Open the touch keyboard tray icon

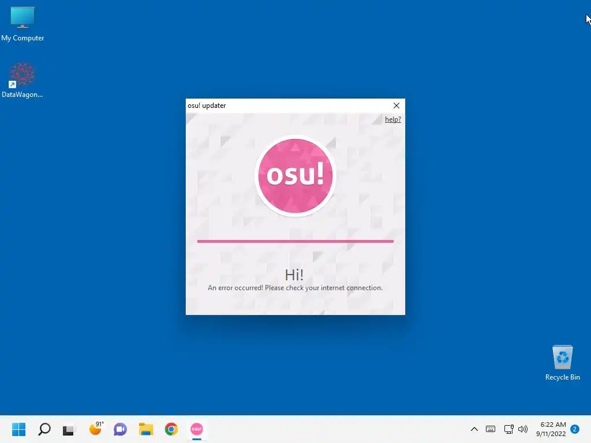tap(491, 429)
